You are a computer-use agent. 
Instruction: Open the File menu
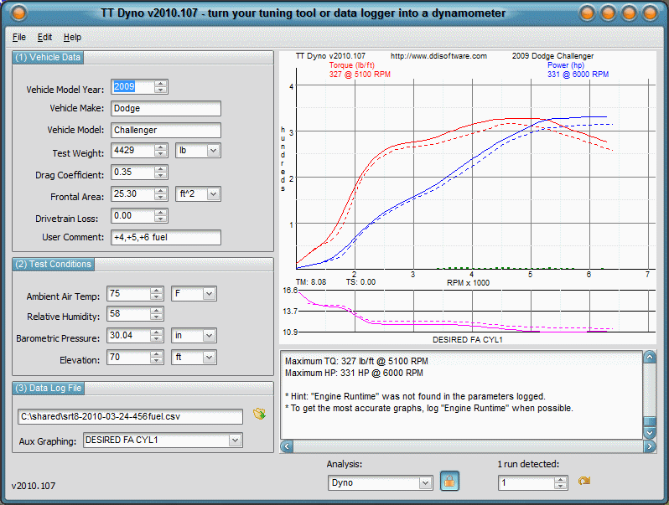(18, 37)
